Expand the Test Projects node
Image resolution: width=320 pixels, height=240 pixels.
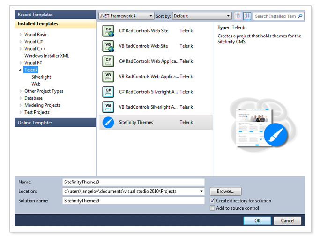(21, 112)
